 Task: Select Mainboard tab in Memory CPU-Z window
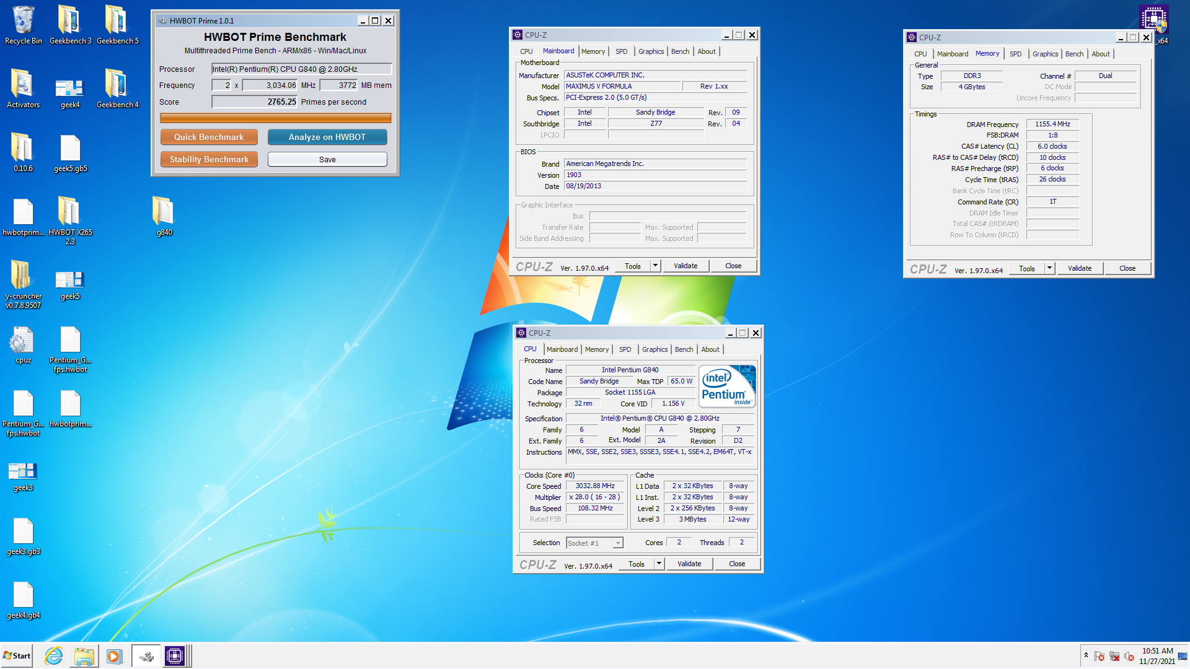(x=952, y=54)
